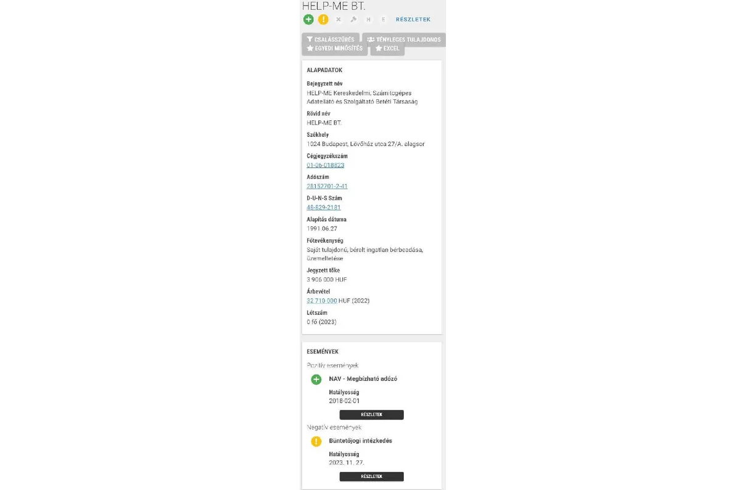This screenshot has height=490, width=740.
Task: Open the tax number 28152701-2-41 link
Action: click(x=327, y=186)
